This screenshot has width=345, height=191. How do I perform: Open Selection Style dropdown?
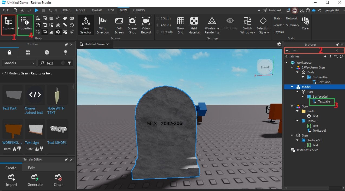point(263,25)
